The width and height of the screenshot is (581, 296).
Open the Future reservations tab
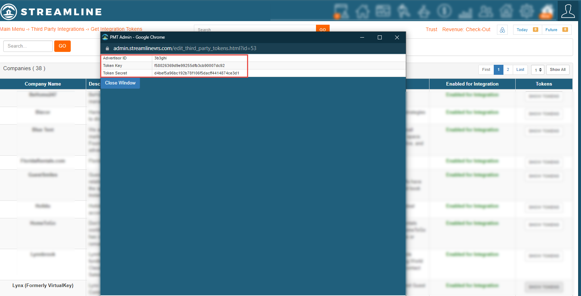(557, 30)
